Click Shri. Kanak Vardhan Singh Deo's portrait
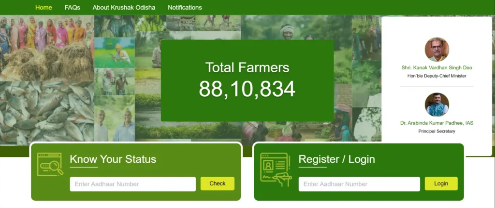The height and width of the screenshot is (208, 495). (x=437, y=49)
